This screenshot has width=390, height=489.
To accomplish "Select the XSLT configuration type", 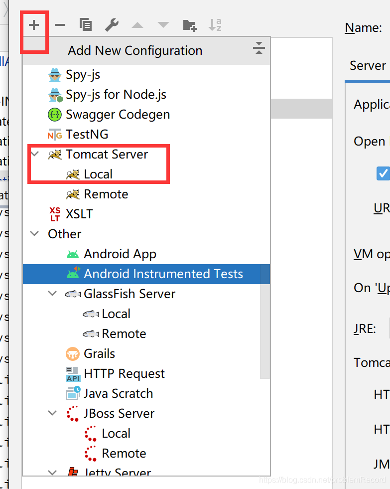I will [x=146, y=214].
